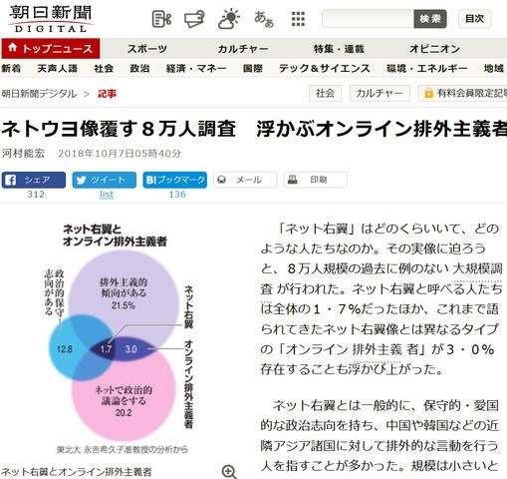The image size is (507, 479).
Task: Click the caption ネット右翼とオンライン排外主義者 below image
Action: [77, 472]
